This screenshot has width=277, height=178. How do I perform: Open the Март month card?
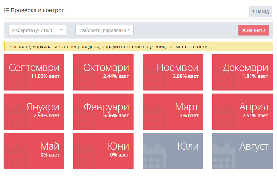coord(173,112)
